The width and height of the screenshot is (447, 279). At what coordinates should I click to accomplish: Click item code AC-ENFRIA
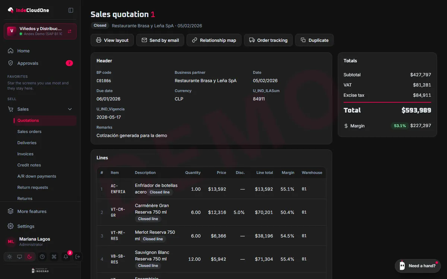pyautogui.click(x=118, y=189)
